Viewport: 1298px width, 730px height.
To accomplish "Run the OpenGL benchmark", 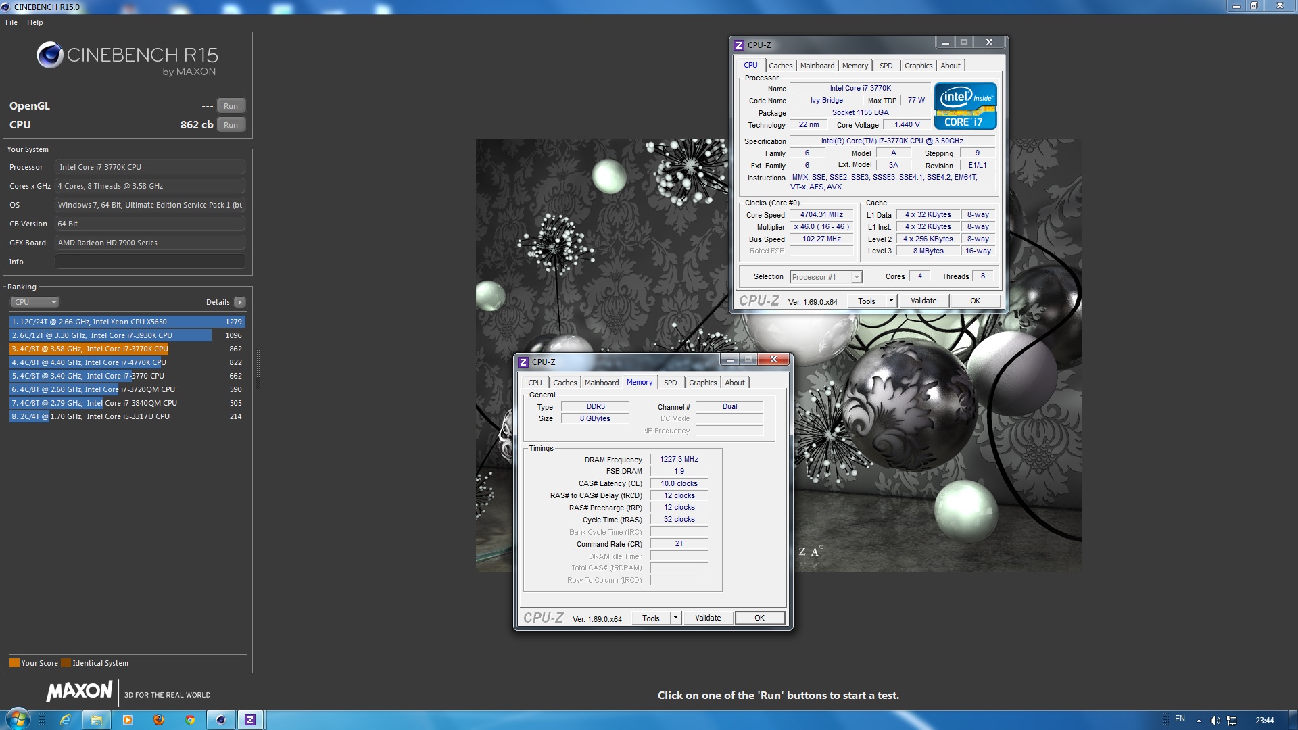I will click(231, 106).
